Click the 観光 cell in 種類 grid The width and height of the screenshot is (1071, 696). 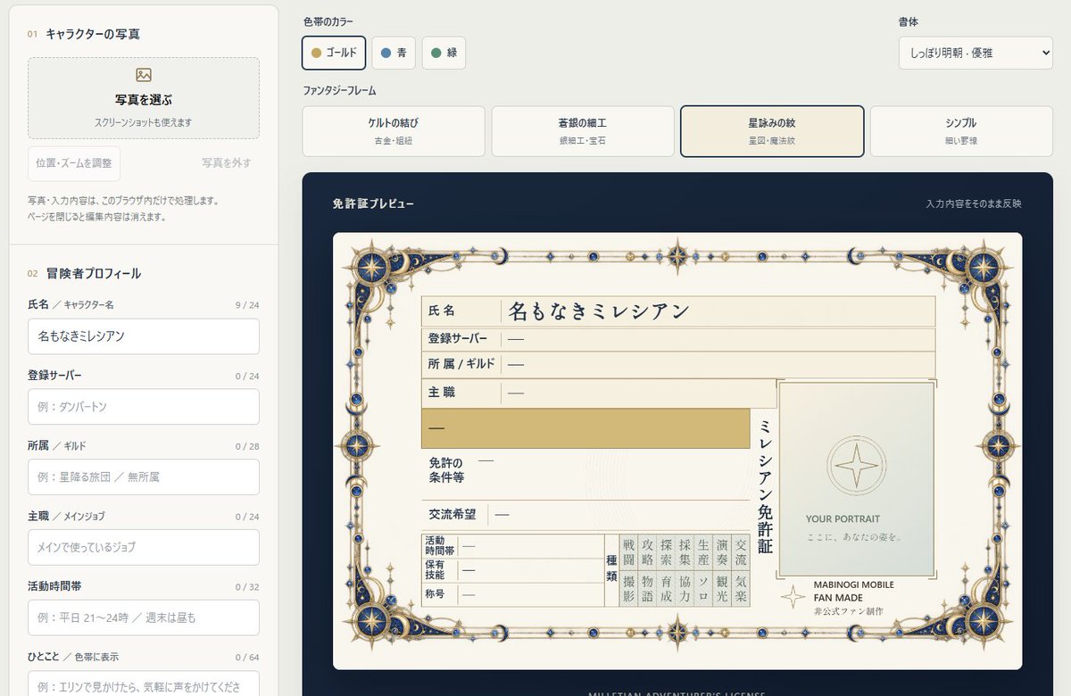pos(722,589)
